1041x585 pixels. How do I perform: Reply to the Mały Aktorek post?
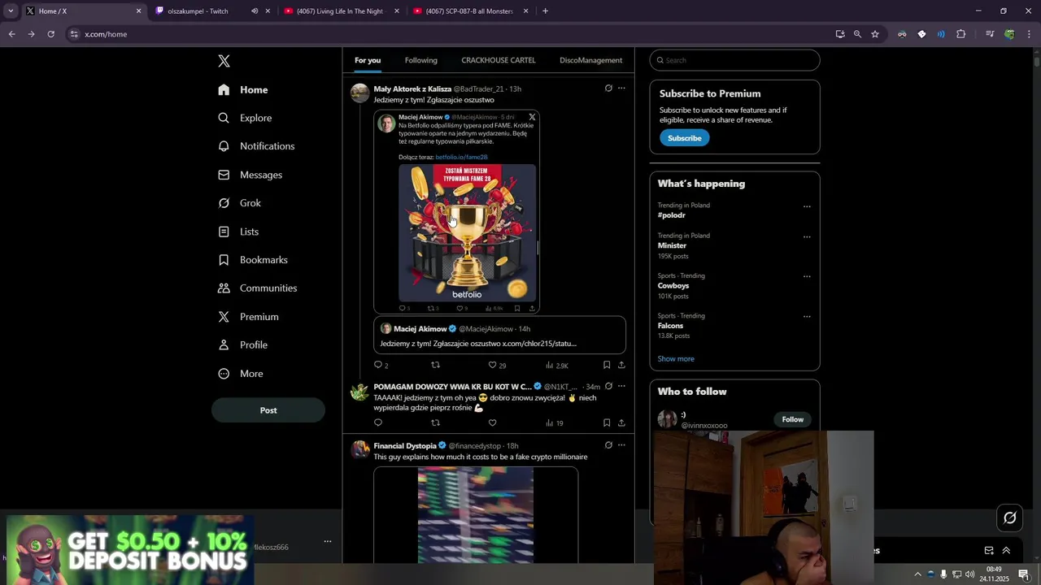tap(378, 366)
